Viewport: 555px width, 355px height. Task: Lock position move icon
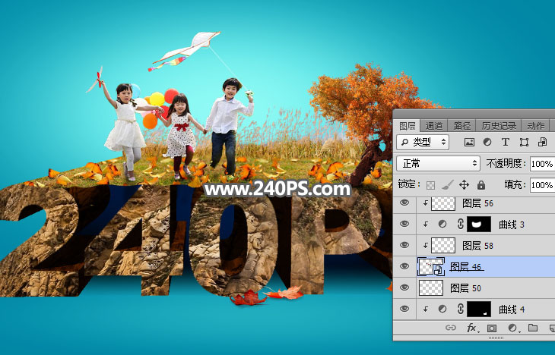click(x=464, y=185)
